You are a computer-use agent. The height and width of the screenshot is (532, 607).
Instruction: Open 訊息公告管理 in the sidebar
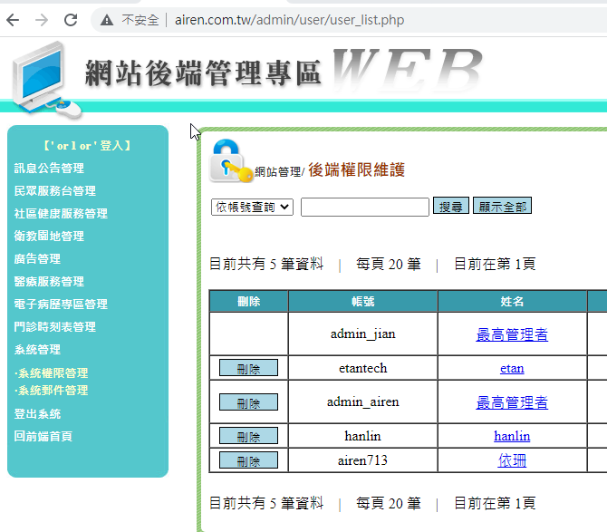click(x=49, y=168)
